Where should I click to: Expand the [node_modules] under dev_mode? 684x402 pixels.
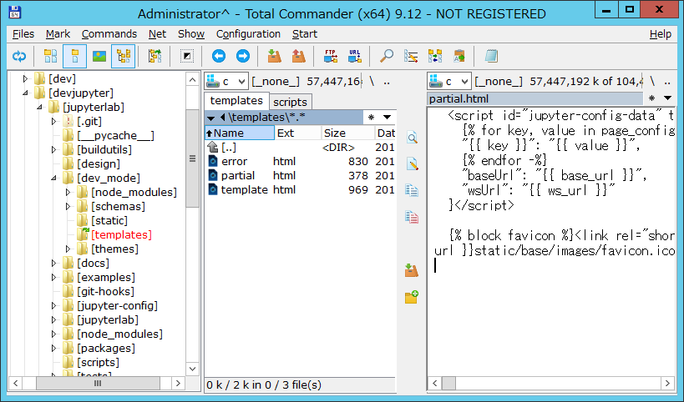68,192
